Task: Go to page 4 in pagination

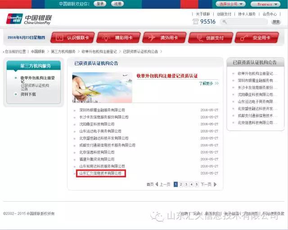Action: 192,184
